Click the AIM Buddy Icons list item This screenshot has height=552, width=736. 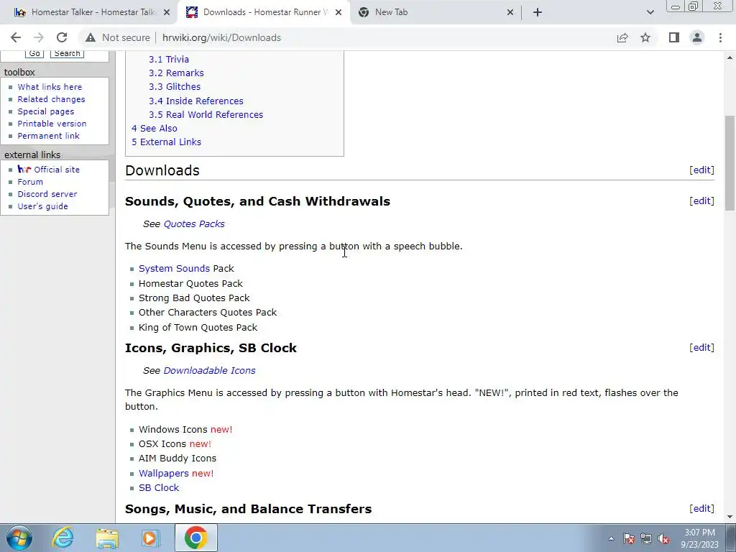point(178,458)
